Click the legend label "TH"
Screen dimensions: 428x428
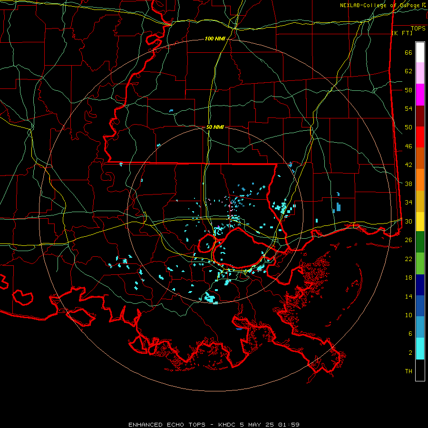[409, 371]
